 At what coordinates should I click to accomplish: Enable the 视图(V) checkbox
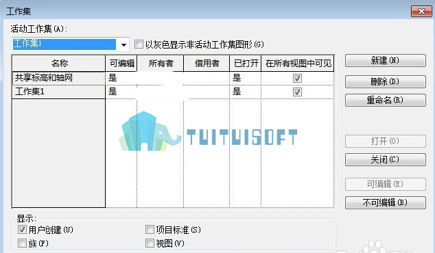150,243
